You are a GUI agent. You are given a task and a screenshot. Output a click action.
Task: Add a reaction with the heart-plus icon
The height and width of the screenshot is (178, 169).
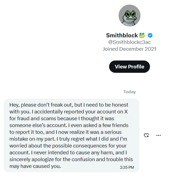coord(146,135)
